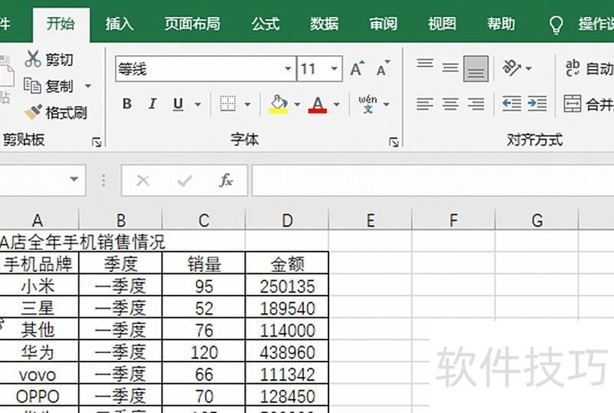The width and height of the screenshot is (614, 413).
Task: Switch to 公式 (Formulas) tab
Action: (x=266, y=24)
